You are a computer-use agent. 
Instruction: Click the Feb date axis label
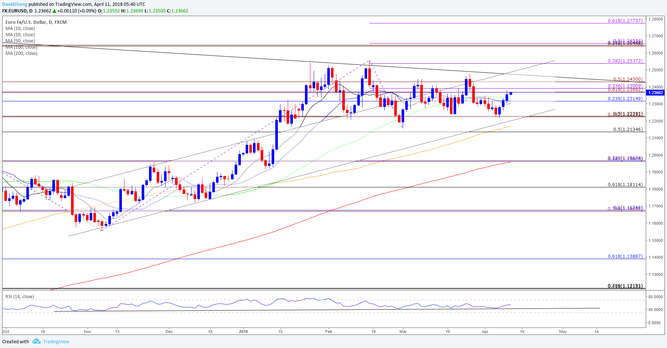(x=329, y=332)
